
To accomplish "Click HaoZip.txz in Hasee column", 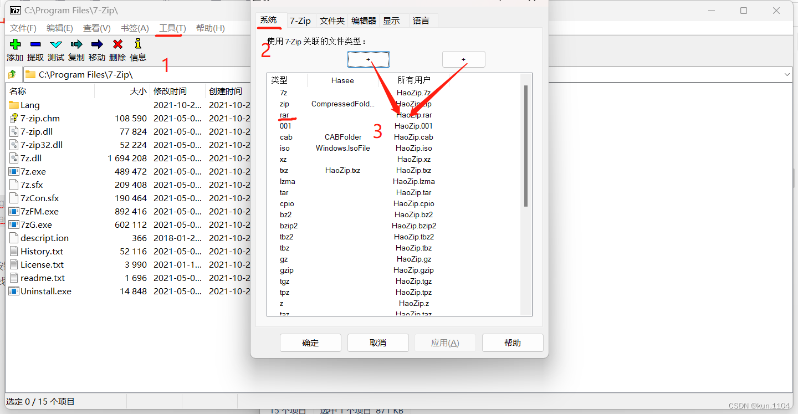I will coord(342,170).
